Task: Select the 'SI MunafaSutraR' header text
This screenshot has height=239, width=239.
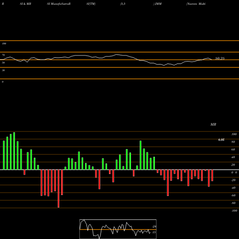Action: (x=59, y=4)
